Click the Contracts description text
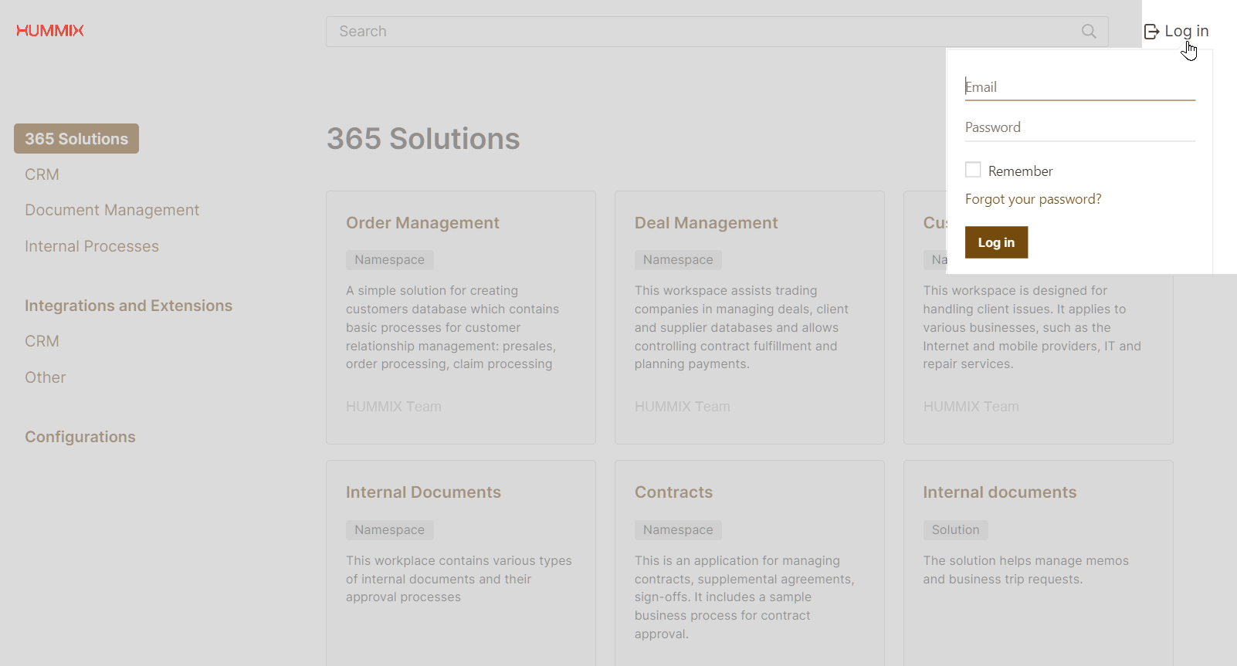The width and height of the screenshot is (1237, 666). click(x=744, y=597)
